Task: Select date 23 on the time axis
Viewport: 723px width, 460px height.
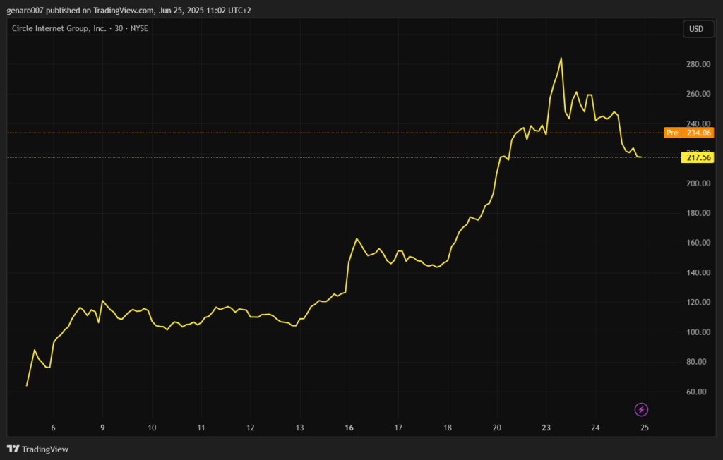Action: click(x=546, y=428)
